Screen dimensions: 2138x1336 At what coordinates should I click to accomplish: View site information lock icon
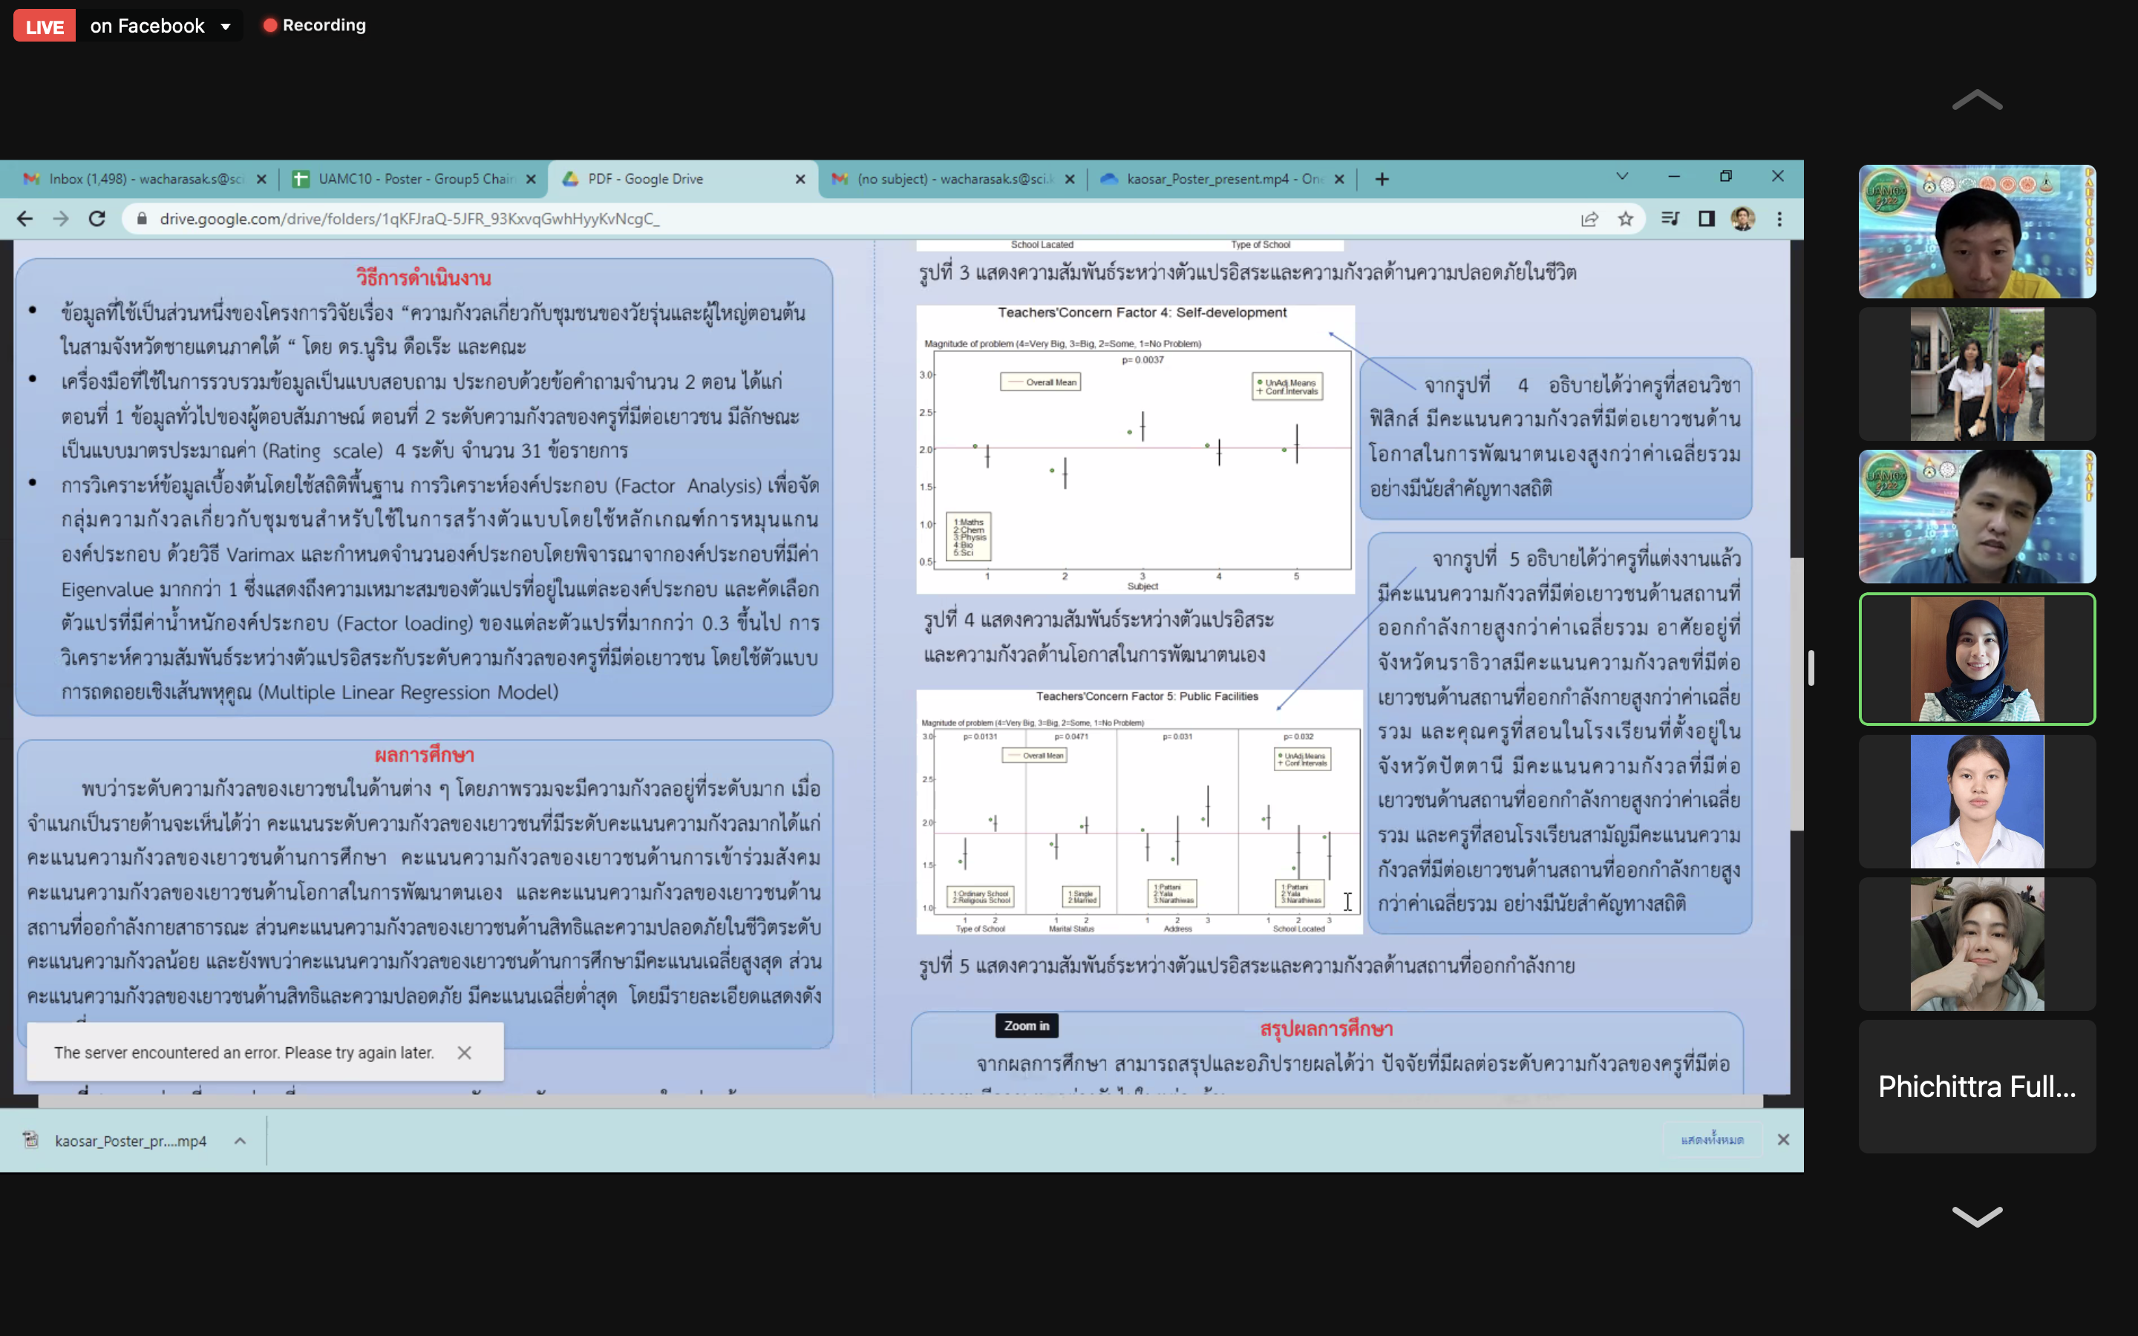tap(141, 218)
